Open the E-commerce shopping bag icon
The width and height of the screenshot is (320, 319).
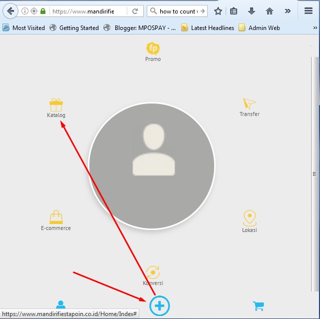[56, 217]
